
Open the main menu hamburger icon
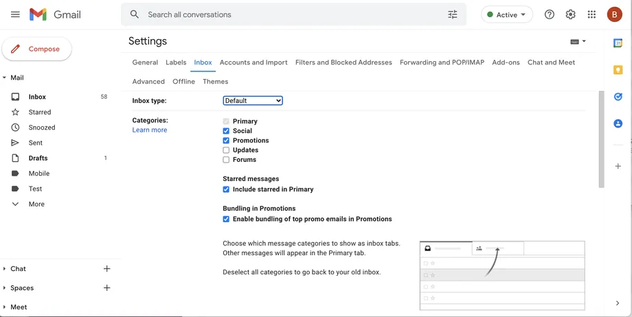(x=15, y=14)
